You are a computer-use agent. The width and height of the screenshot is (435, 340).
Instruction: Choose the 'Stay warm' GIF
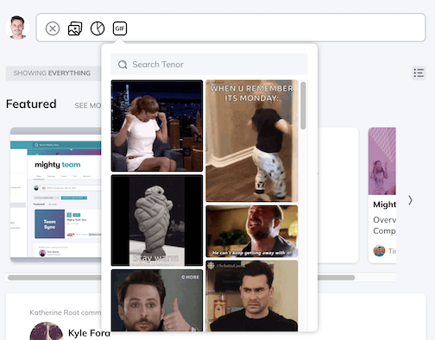(157, 220)
